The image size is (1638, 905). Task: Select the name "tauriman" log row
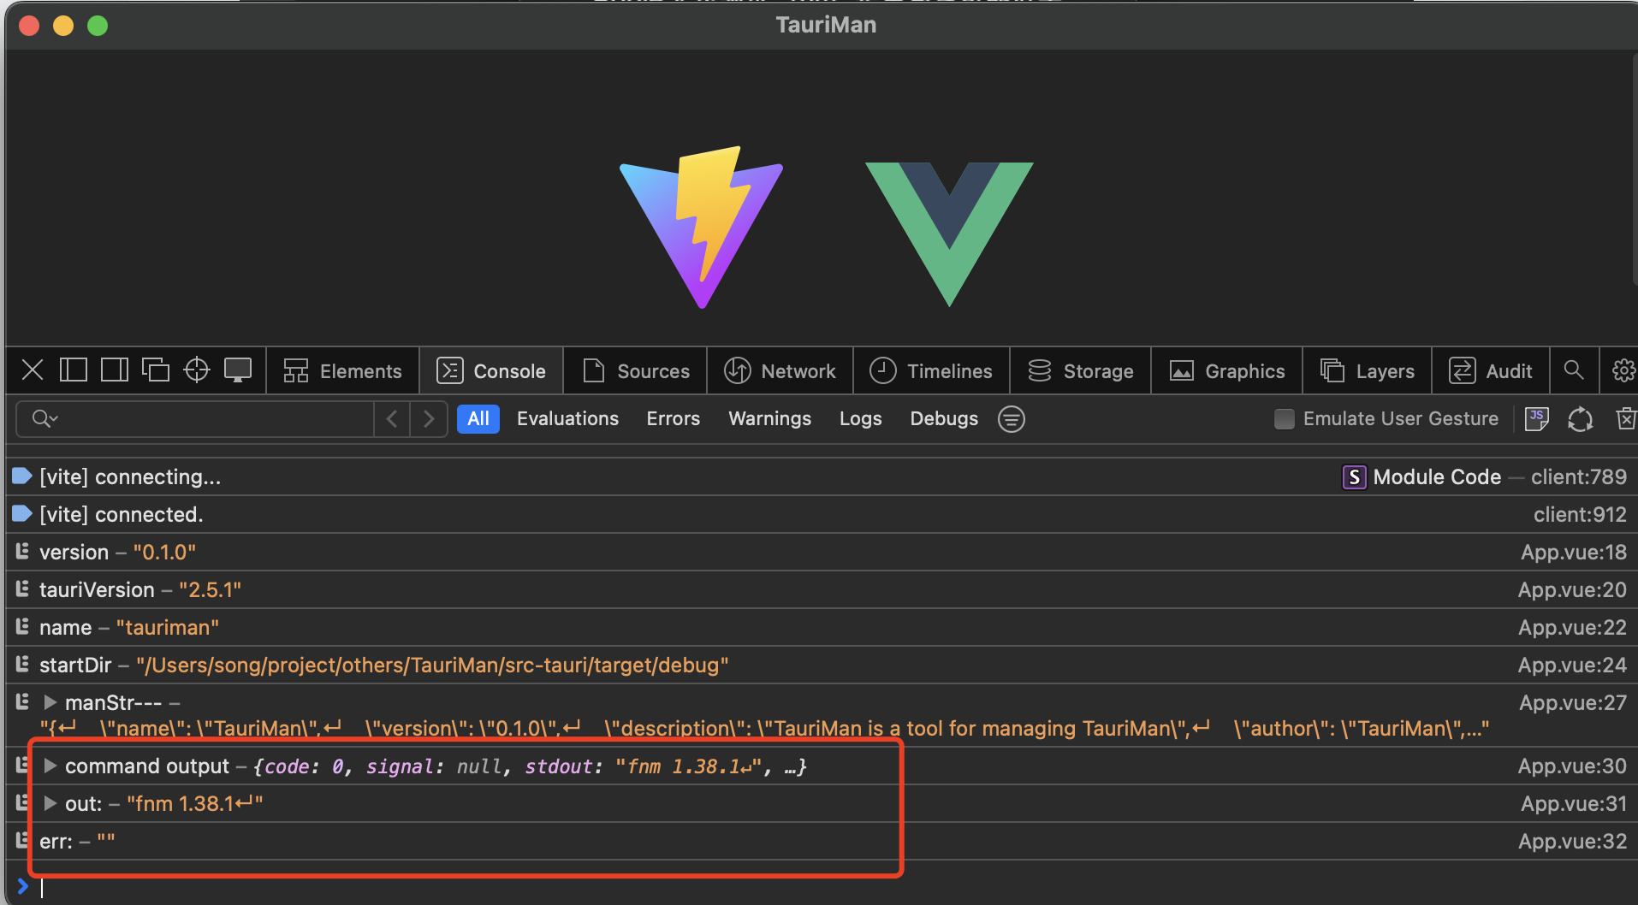[x=822, y=627]
